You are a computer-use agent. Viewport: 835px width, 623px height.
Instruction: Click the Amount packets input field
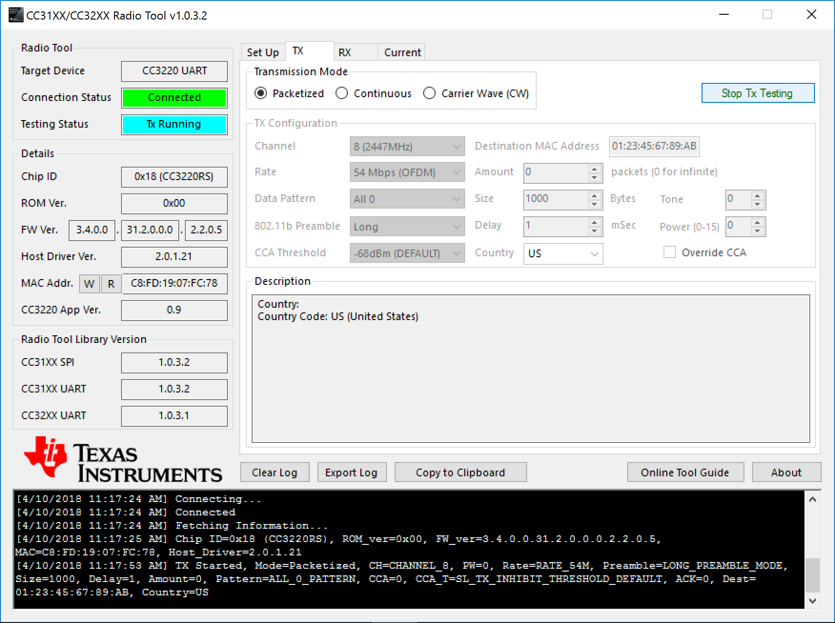556,172
